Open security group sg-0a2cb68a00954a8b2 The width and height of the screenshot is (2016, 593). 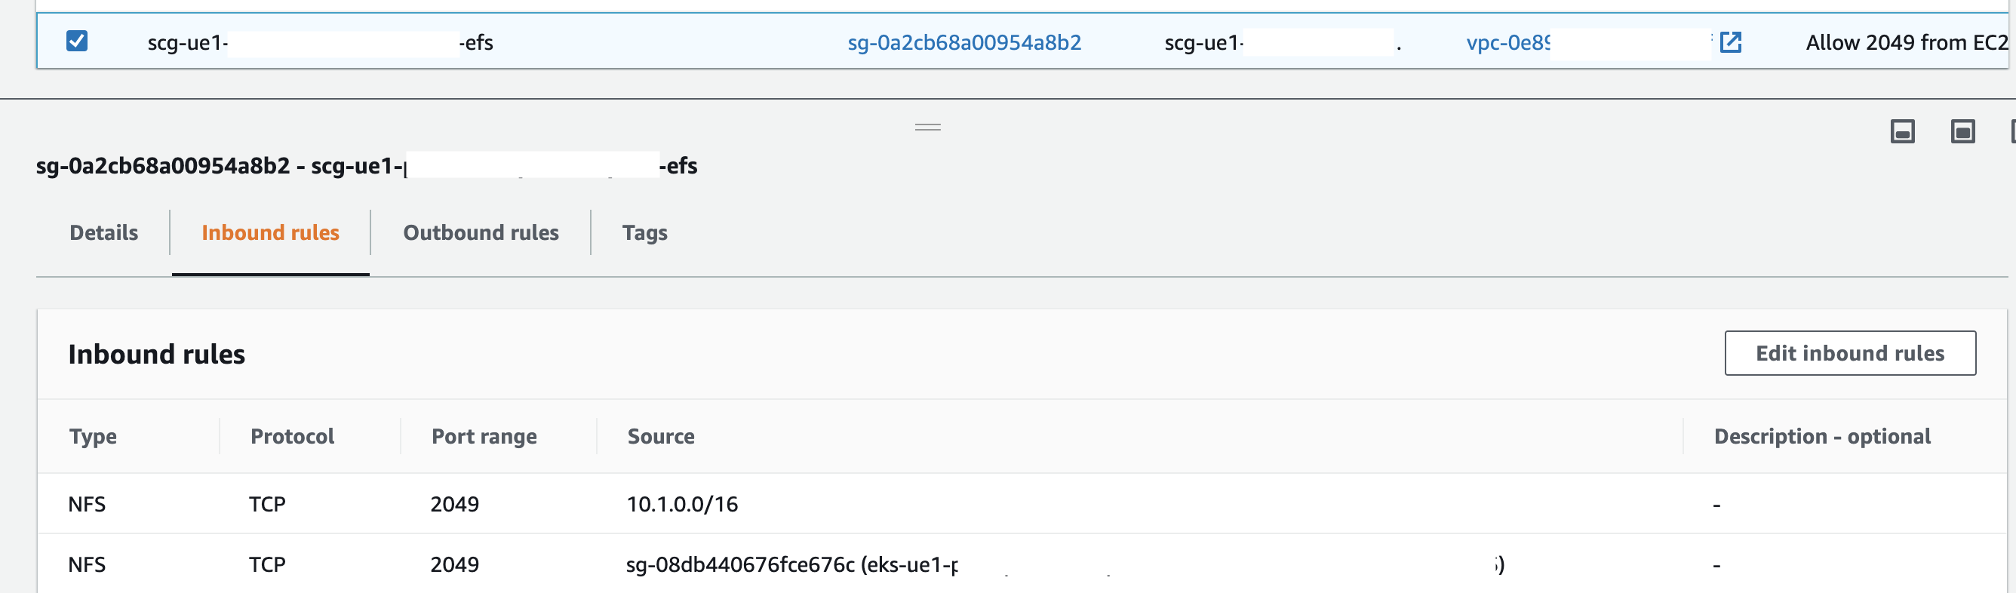[964, 42]
